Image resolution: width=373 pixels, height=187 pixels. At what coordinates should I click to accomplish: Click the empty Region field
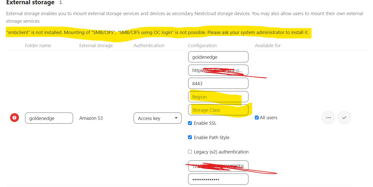click(x=218, y=97)
